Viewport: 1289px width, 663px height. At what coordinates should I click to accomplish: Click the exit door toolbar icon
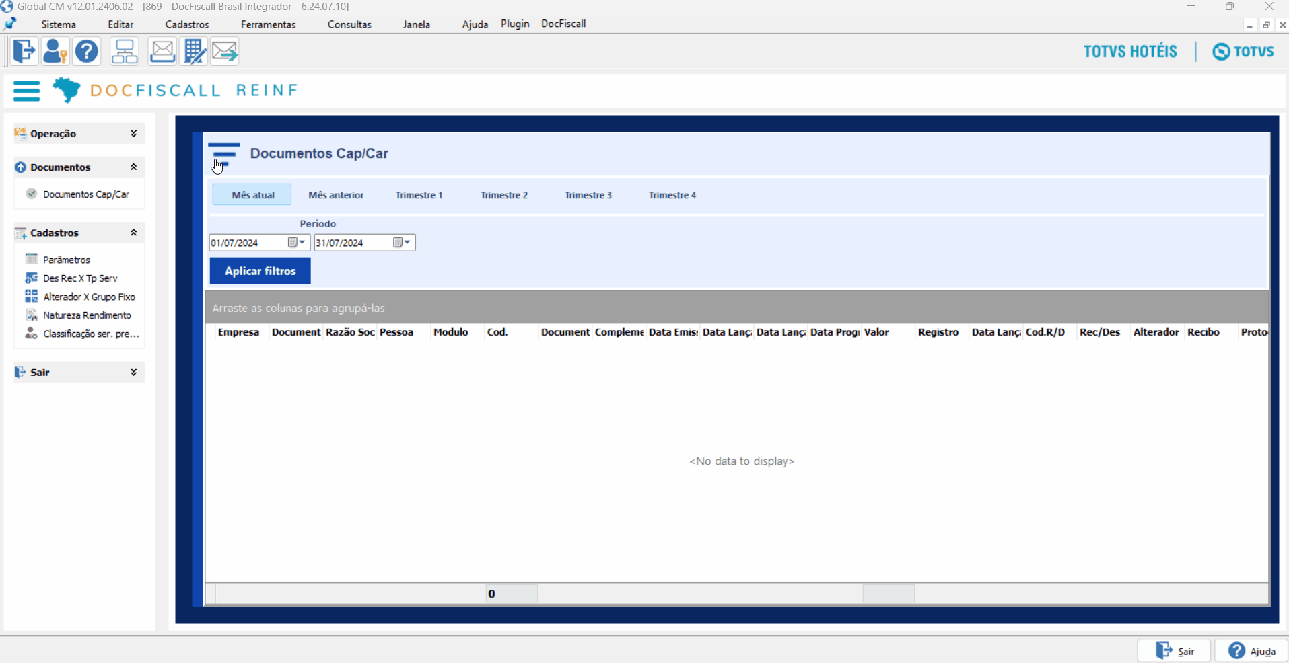pos(24,51)
